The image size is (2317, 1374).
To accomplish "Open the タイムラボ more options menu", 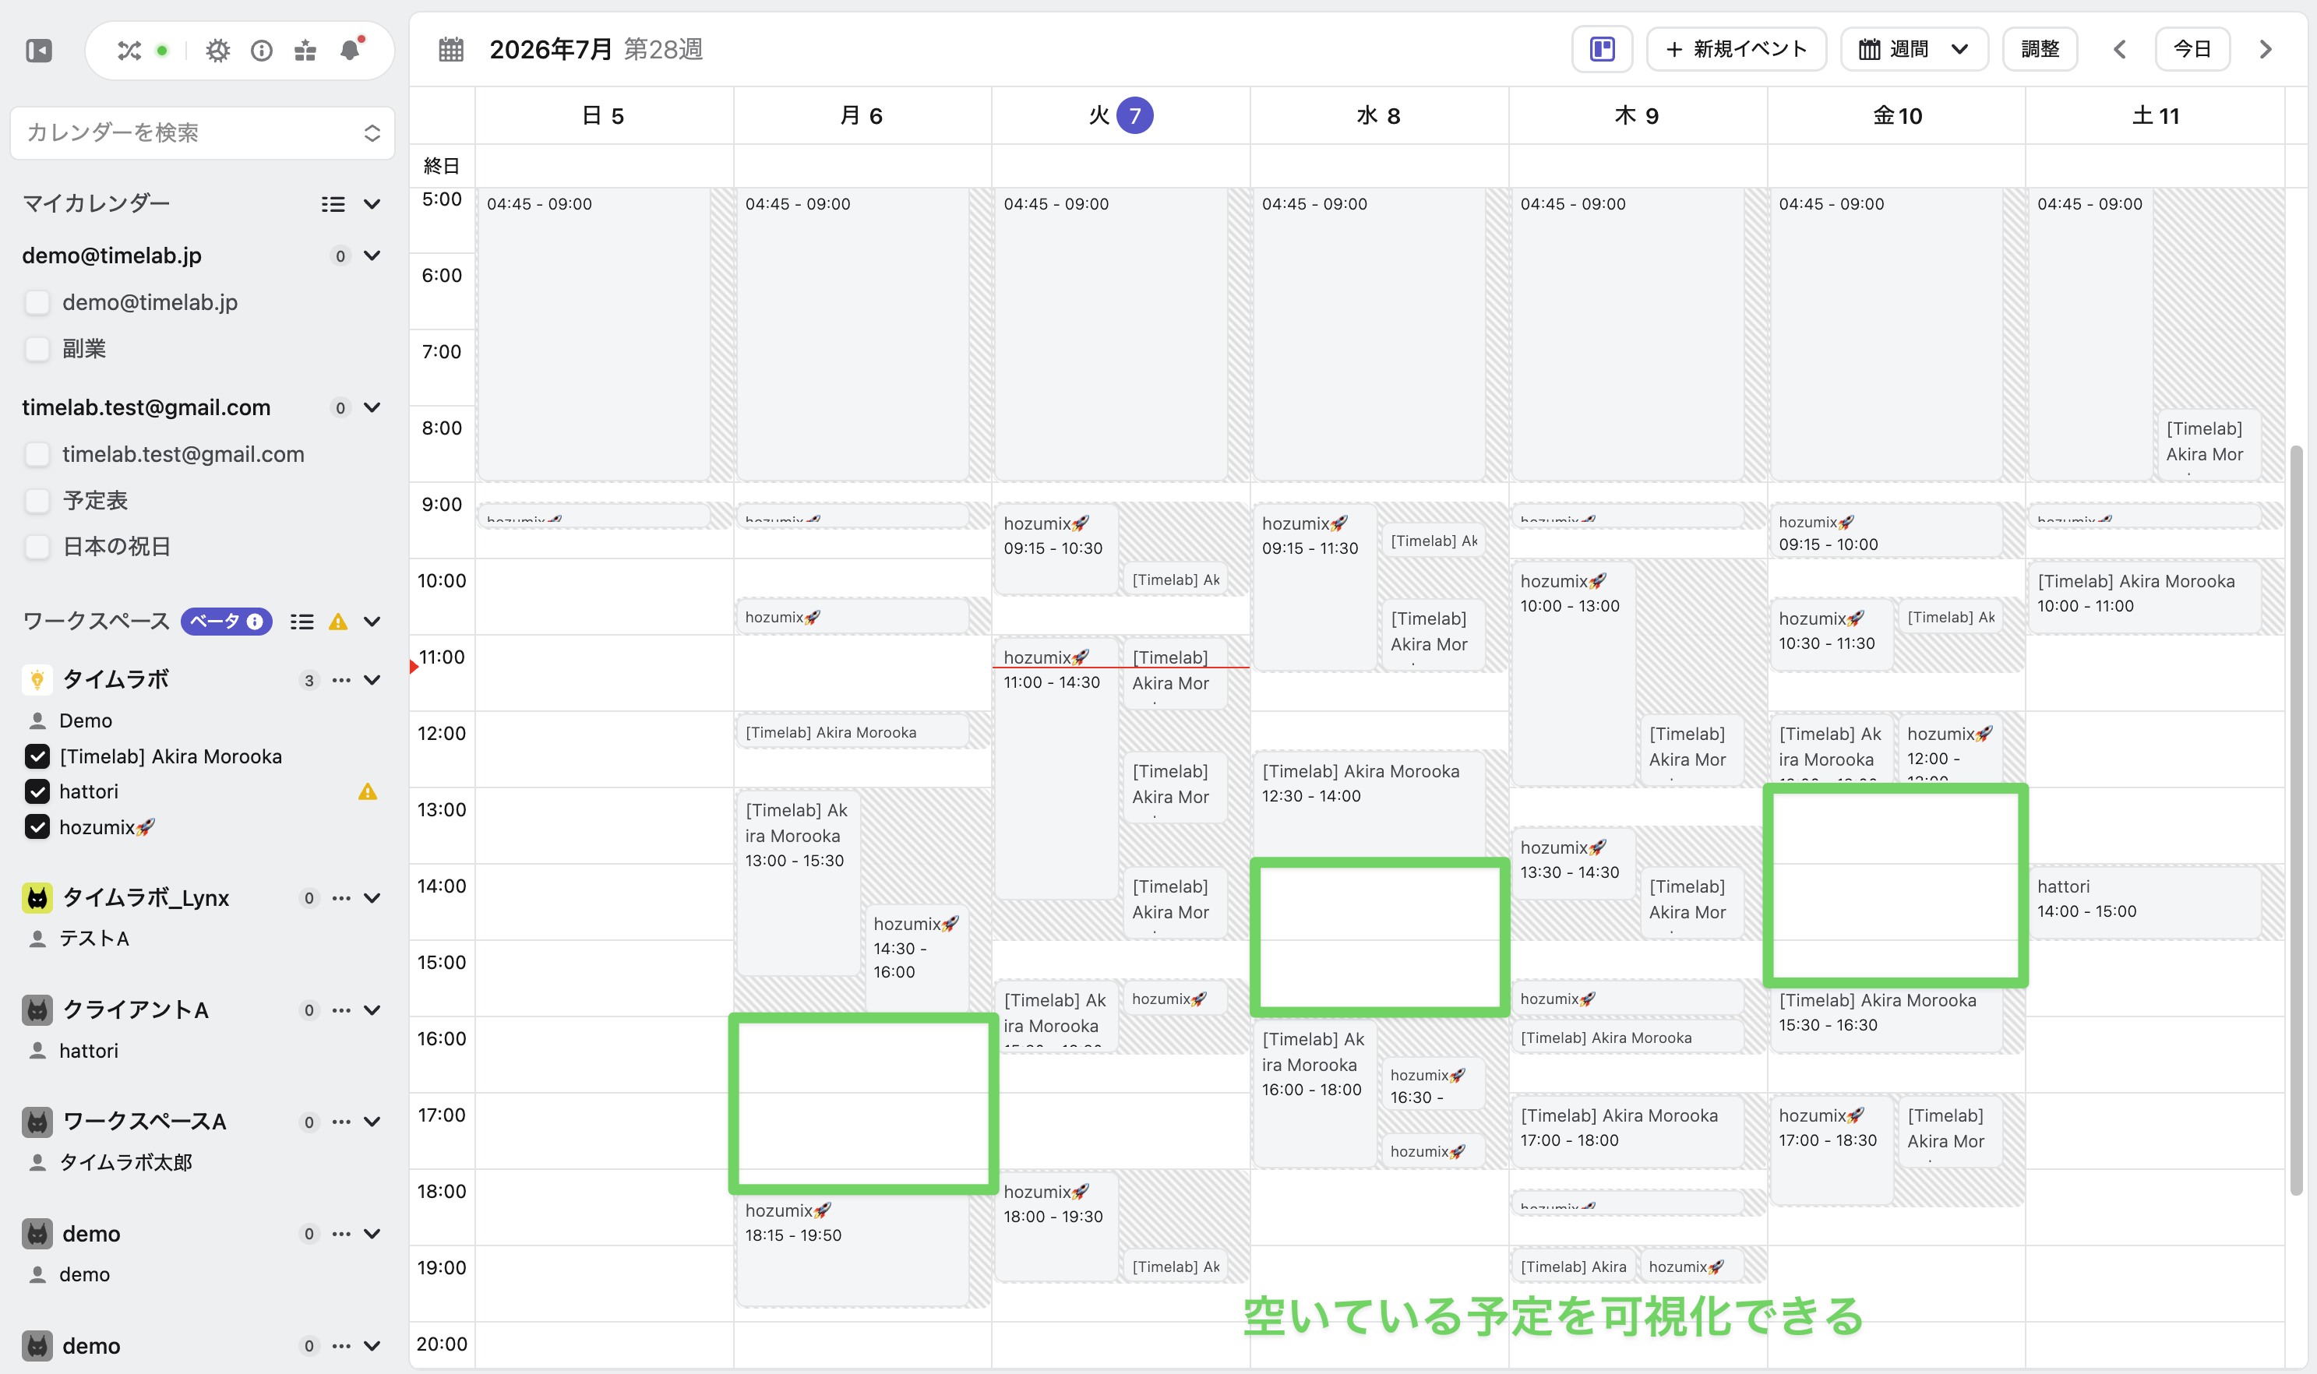I will coord(342,681).
